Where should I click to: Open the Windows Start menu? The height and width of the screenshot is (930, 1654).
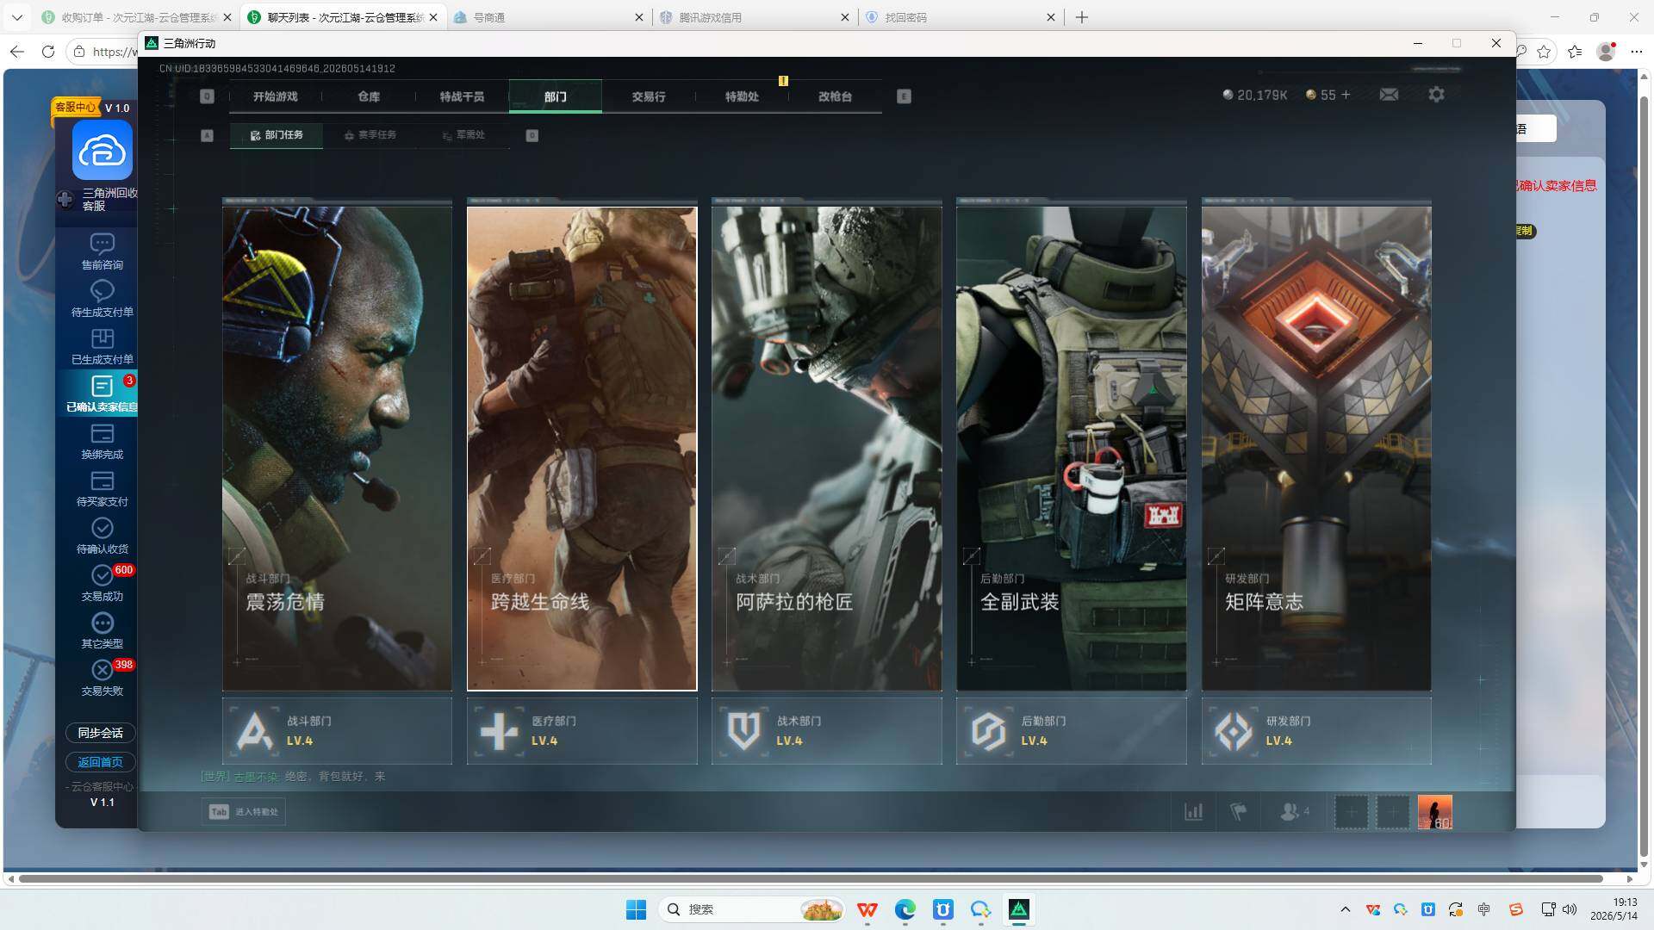pos(636,909)
